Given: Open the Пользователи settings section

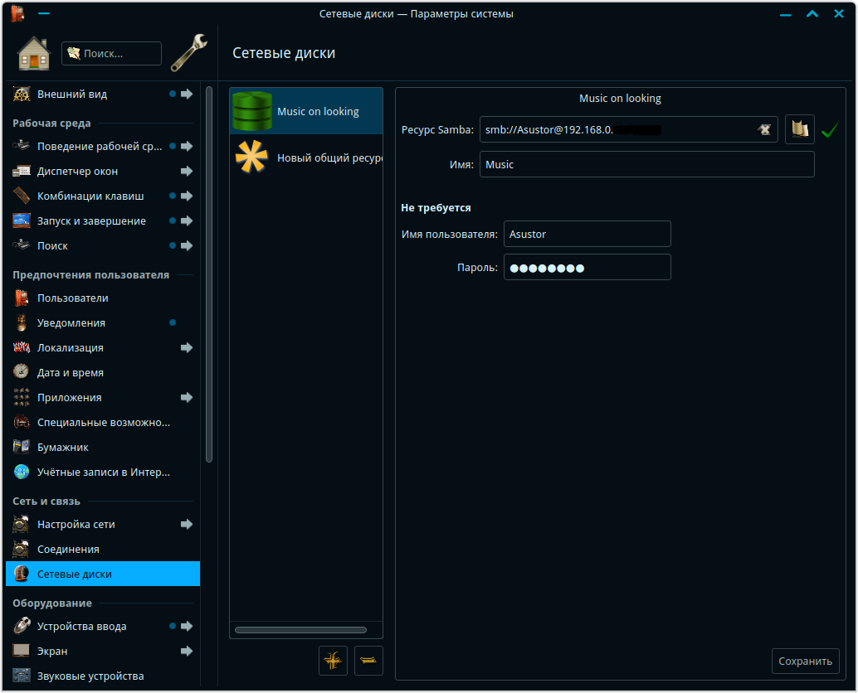Looking at the screenshot, I should [x=73, y=298].
